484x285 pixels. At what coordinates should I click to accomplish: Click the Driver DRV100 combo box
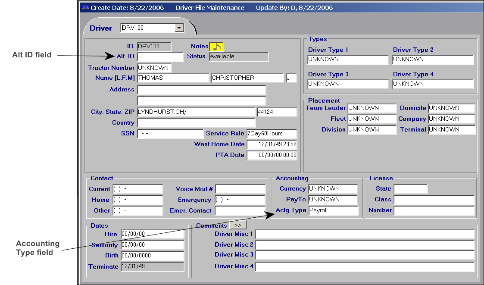coord(152,28)
